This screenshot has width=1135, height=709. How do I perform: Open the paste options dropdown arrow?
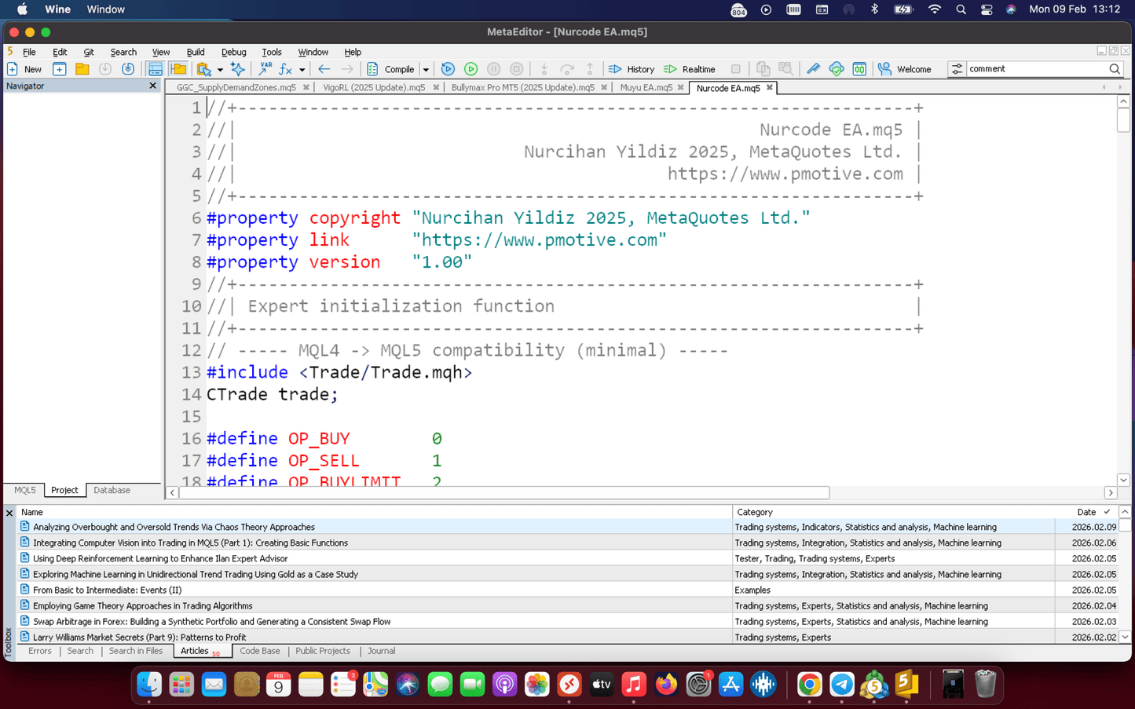coord(220,69)
